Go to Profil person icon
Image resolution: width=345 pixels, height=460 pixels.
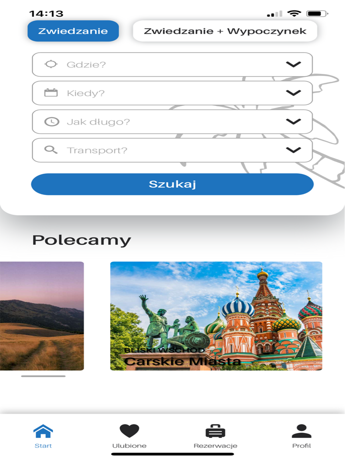pyautogui.click(x=302, y=431)
